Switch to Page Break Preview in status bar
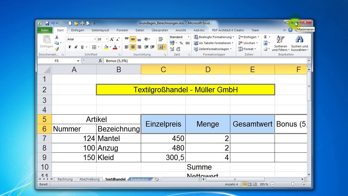 pyautogui.click(x=254, y=184)
